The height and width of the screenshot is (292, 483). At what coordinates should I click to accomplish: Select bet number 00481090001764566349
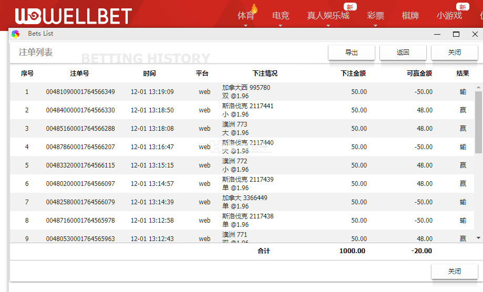click(80, 92)
